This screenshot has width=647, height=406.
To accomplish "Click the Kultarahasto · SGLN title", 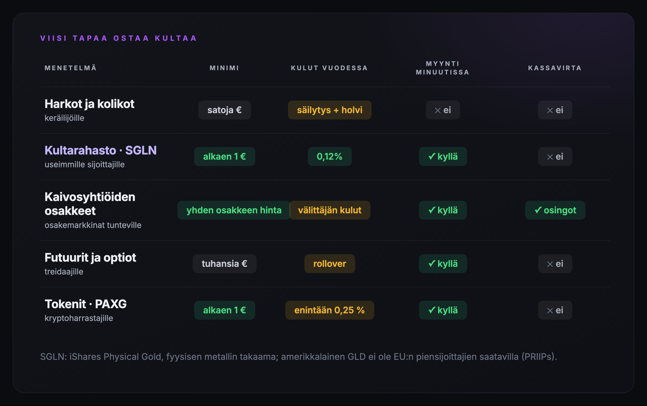I will point(101,150).
